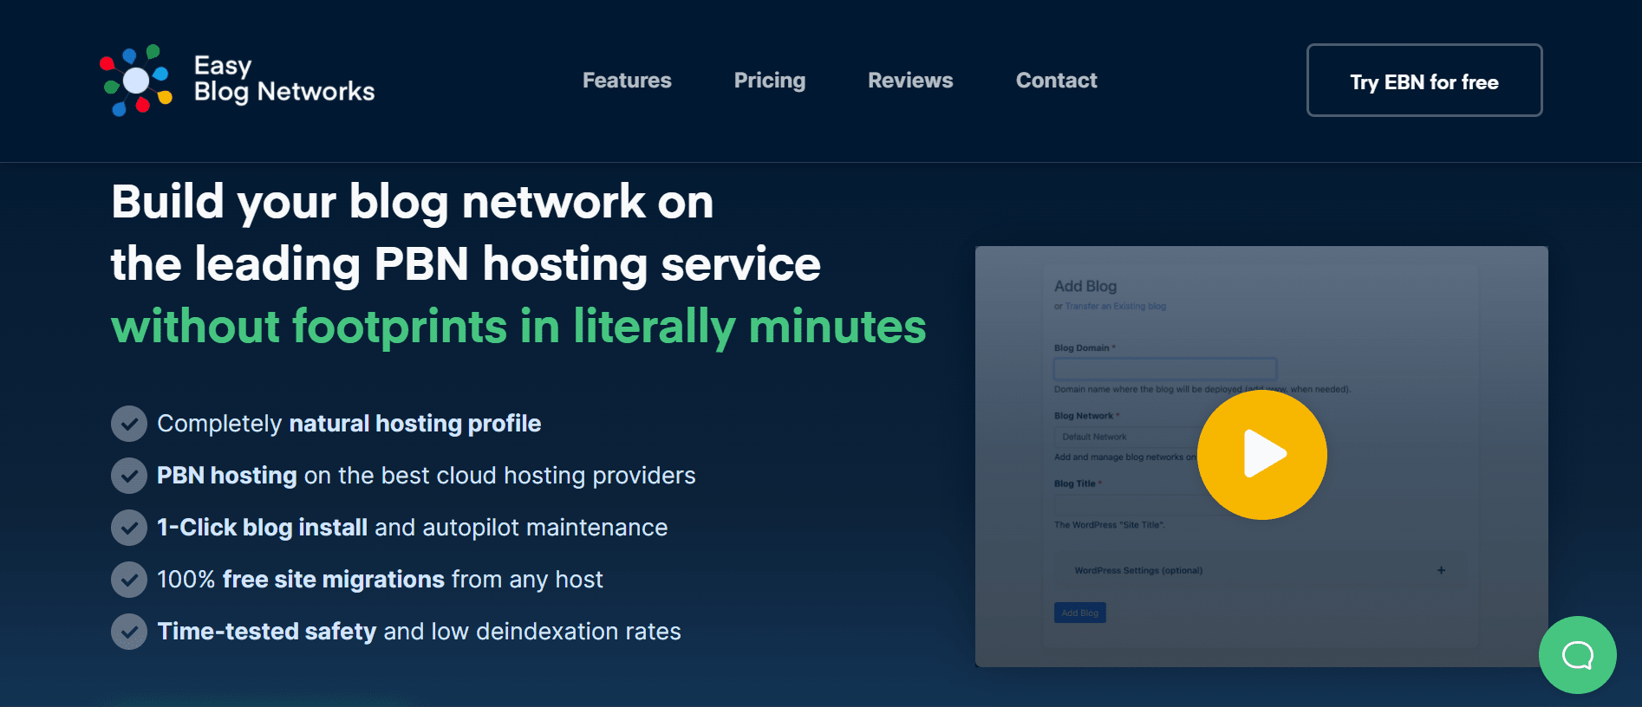This screenshot has height=707, width=1642.
Task: Click 'the leading PBN hosting service' headline line
Action: coord(466,264)
